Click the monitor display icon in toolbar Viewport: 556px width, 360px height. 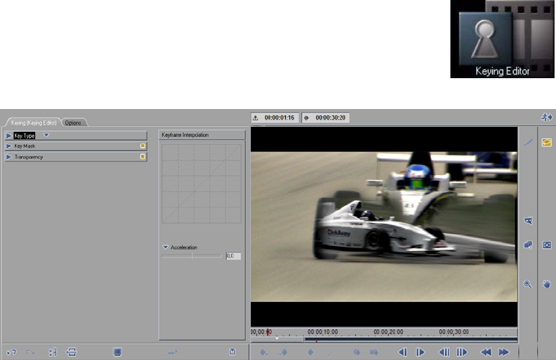click(x=117, y=352)
